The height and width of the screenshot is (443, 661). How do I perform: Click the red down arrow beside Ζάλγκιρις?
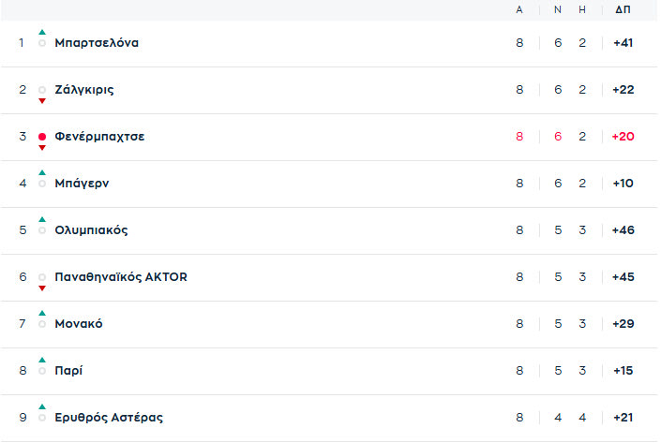point(42,100)
